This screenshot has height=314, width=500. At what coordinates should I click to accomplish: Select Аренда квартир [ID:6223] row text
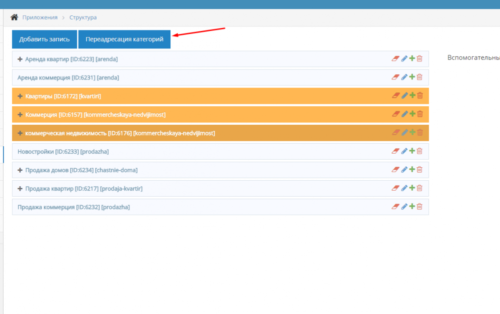(71, 59)
